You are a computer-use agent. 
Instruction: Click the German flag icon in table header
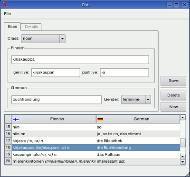click(100, 119)
